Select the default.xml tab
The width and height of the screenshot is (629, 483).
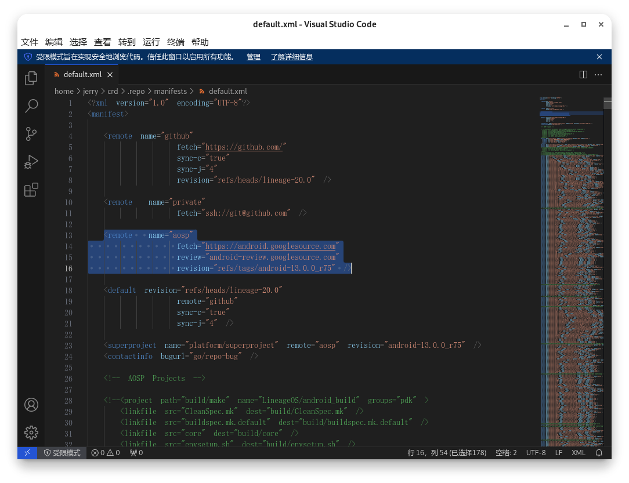(x=82, y=75)
